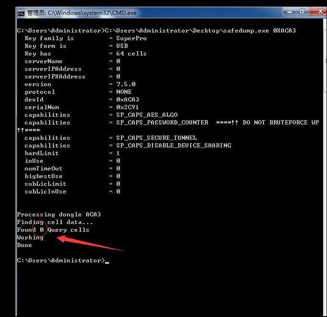Click the 'serverIPAddress' label
Image resolution: width=327 pixels, height=317 pixels.
[53, 69]
